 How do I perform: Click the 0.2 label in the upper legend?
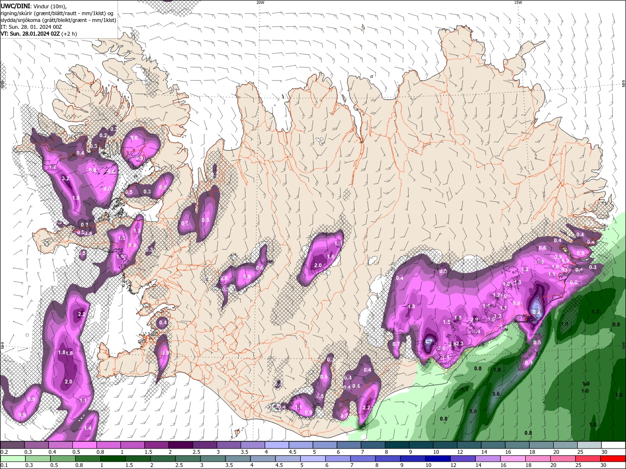(x=4, y=452)
